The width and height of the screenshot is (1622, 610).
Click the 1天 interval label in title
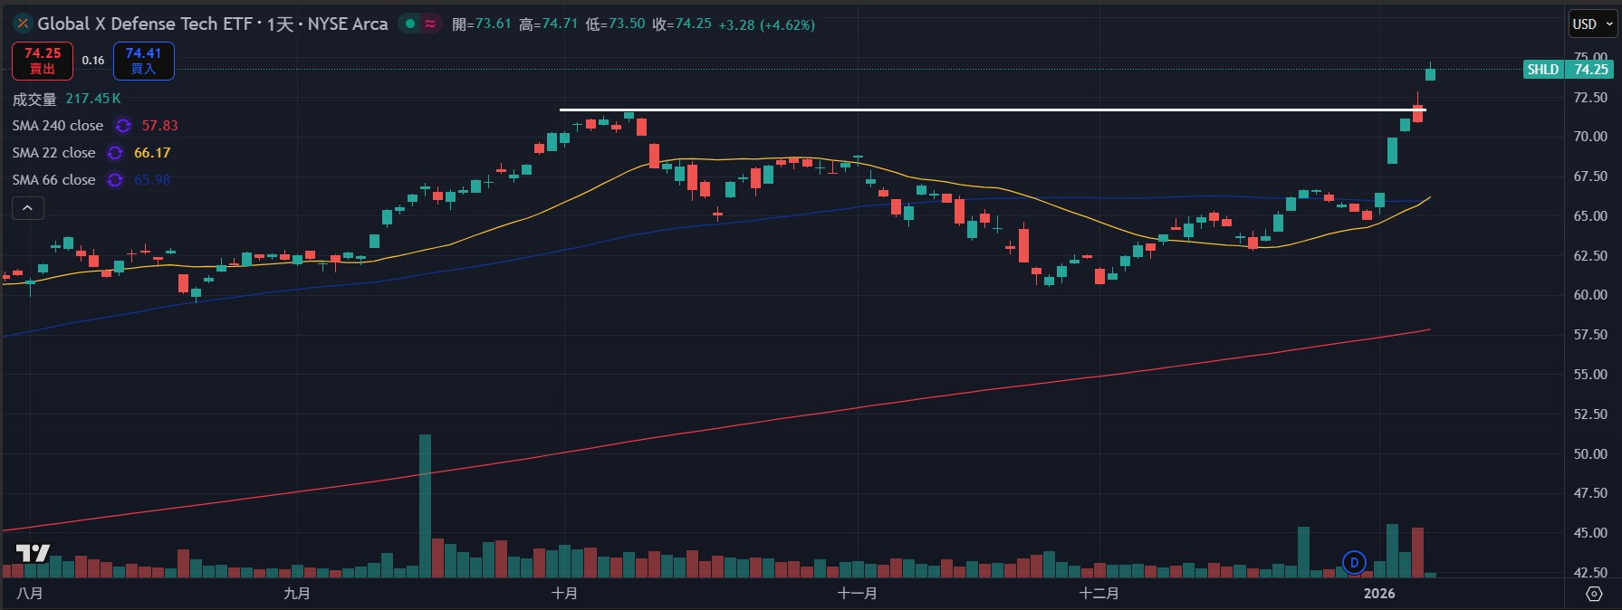point(280,24)
